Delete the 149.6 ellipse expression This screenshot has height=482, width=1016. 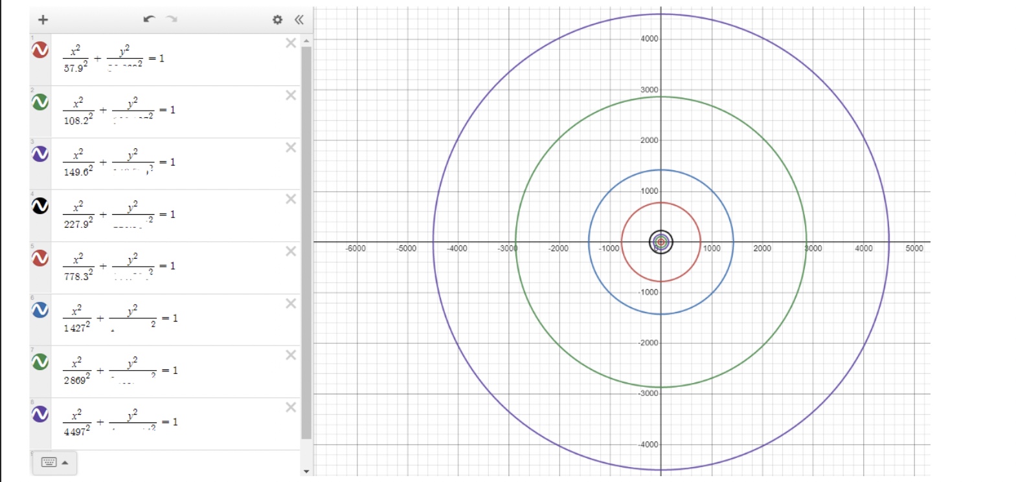tap(291, 148)
